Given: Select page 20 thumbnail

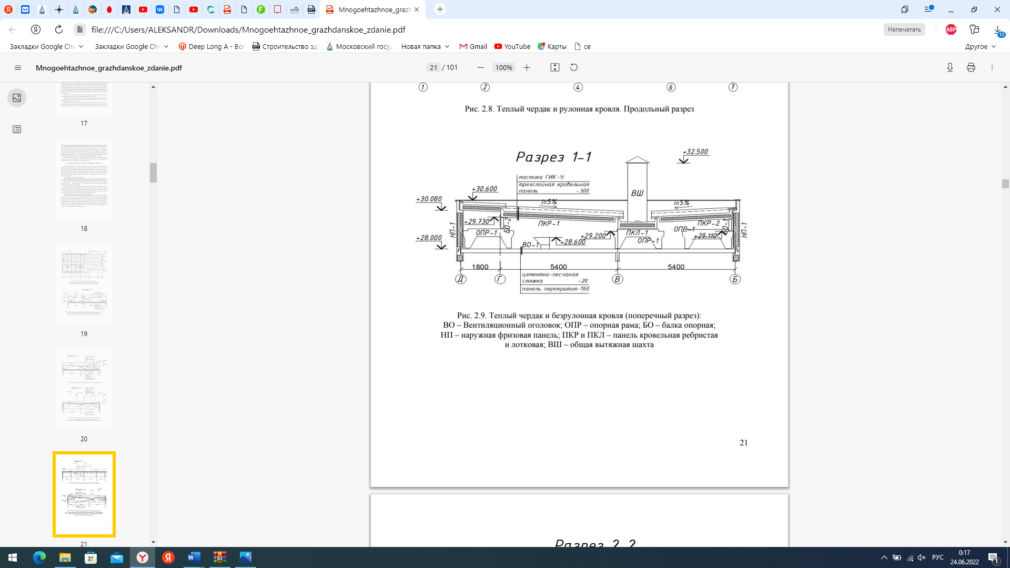Looking at the screenshot, I should tap(84, 389).
